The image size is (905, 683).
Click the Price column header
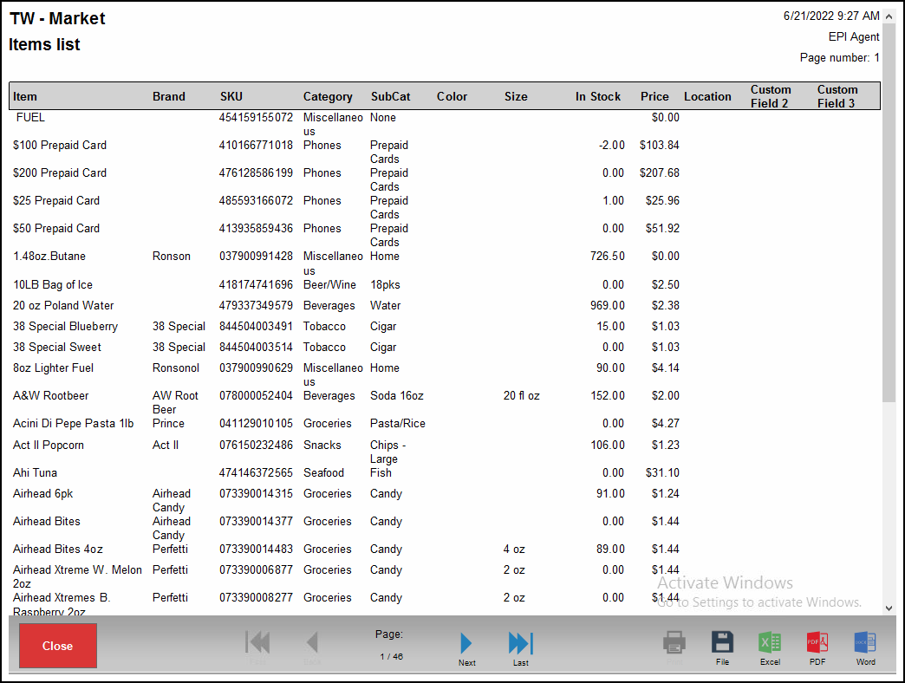point(654,97)
